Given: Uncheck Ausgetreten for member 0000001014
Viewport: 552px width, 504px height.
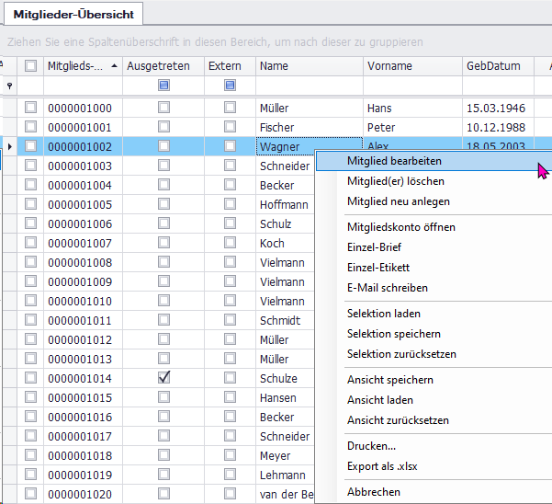Looking at the screenshot, I should coord(163,378).
